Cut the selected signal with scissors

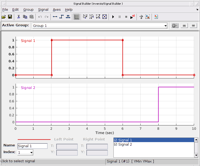click(x=19, y=17)
